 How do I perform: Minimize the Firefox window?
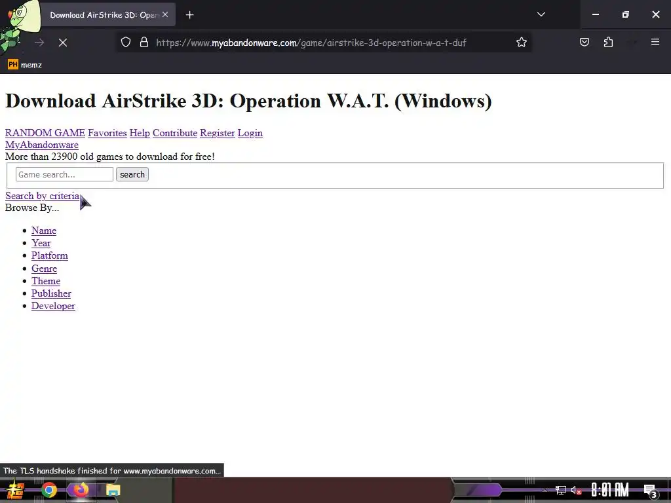(595, 14)
